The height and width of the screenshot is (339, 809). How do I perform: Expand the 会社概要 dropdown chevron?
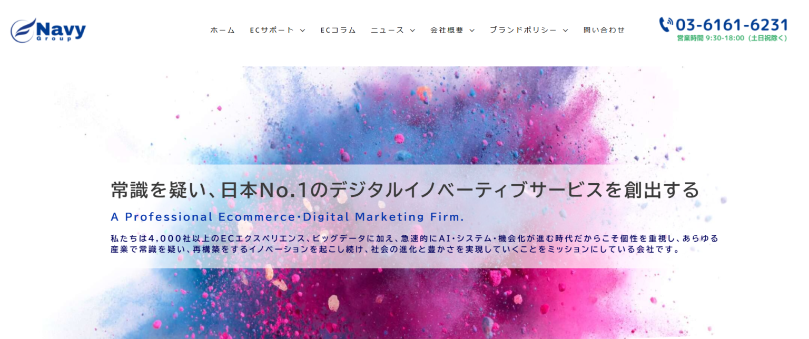pyautogui.click(x=472, y=31)
